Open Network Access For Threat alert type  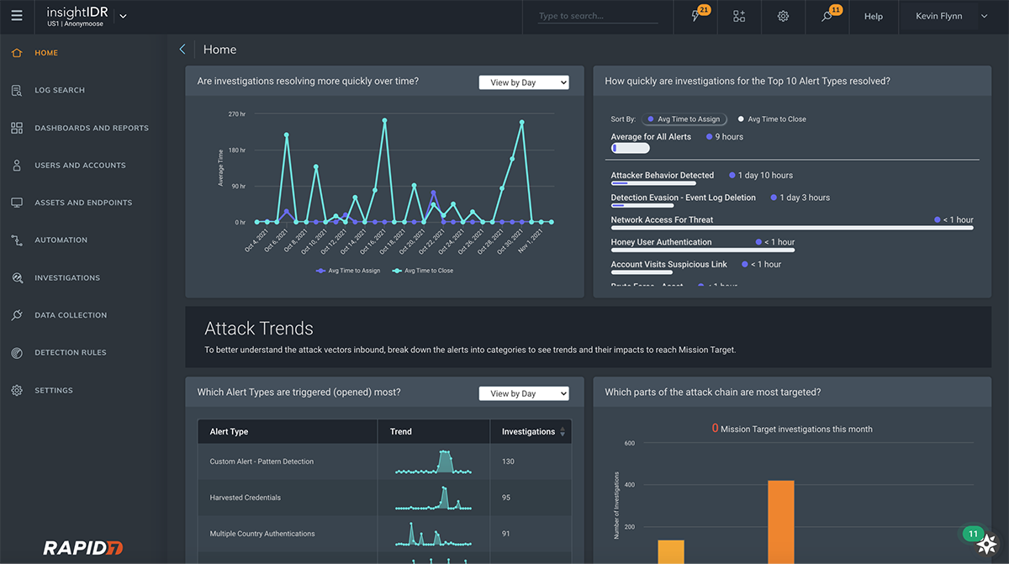tap(662, 220)
